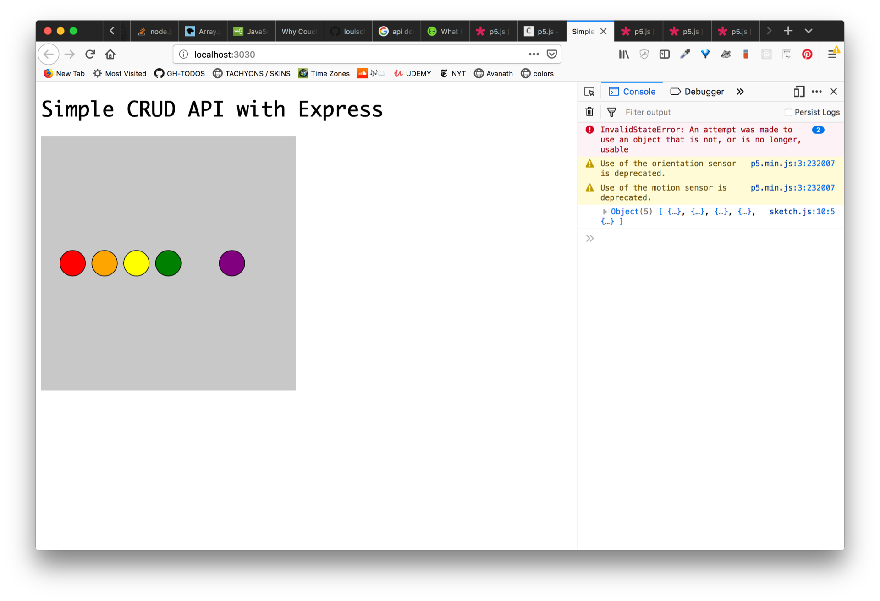Switch to the Why Couch browser tab
This screenshot has height=601, width=880.
(299, 32)
